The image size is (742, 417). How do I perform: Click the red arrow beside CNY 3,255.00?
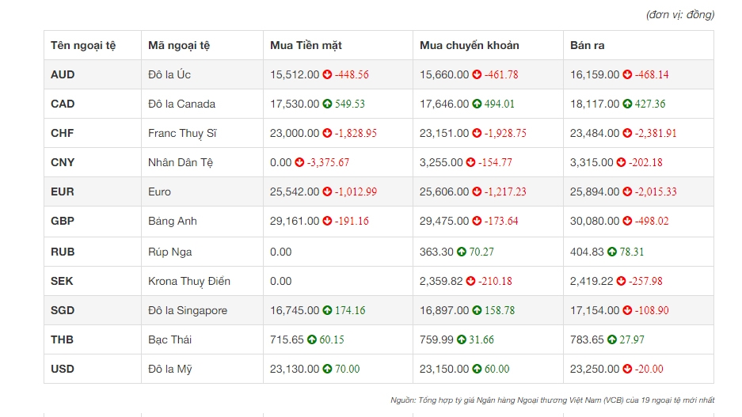(470, 162)
